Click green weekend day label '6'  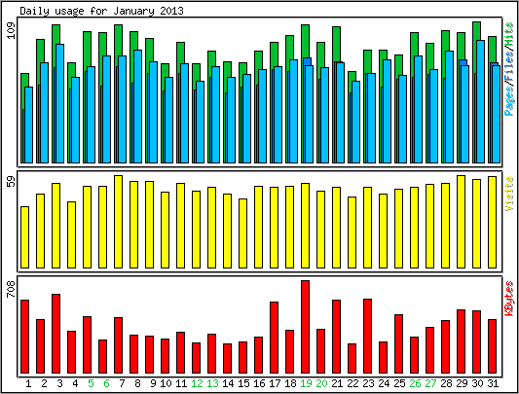[x=106, y=383]
